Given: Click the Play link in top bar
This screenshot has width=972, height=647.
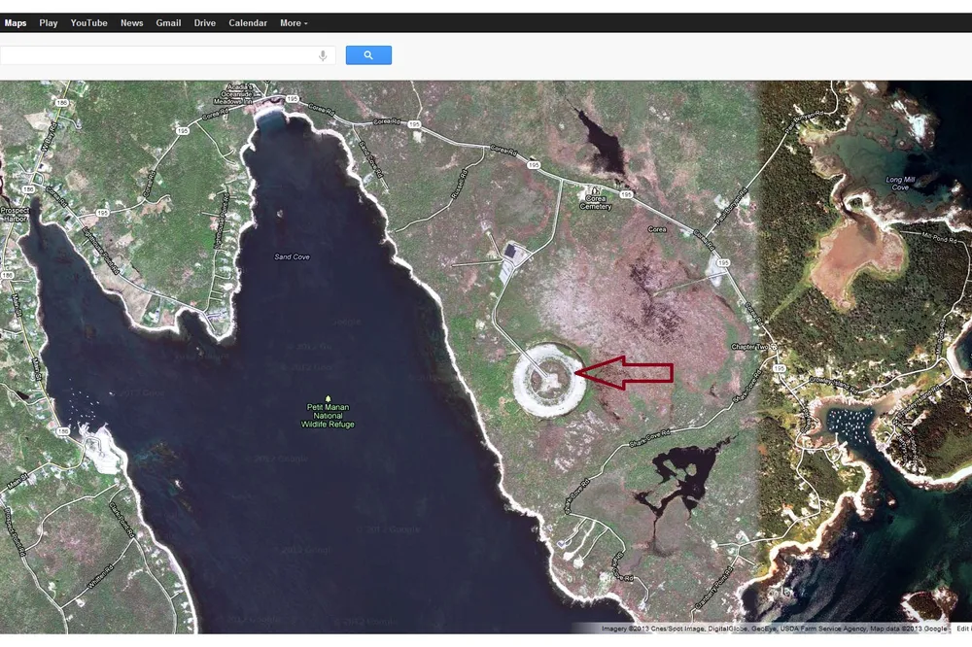Looking at the screenshot, I should coord(49,22).
